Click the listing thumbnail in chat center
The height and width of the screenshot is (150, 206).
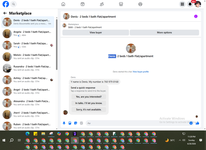(x=131, y=48)
